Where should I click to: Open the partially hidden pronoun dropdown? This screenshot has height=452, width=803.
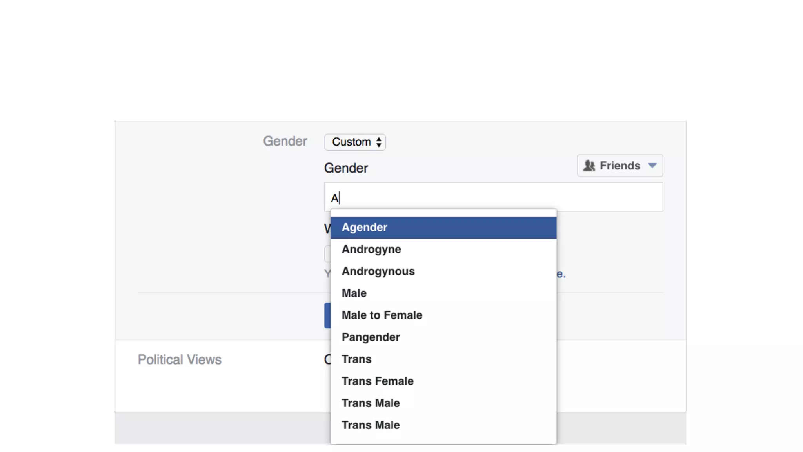click(x=327, y=254)
